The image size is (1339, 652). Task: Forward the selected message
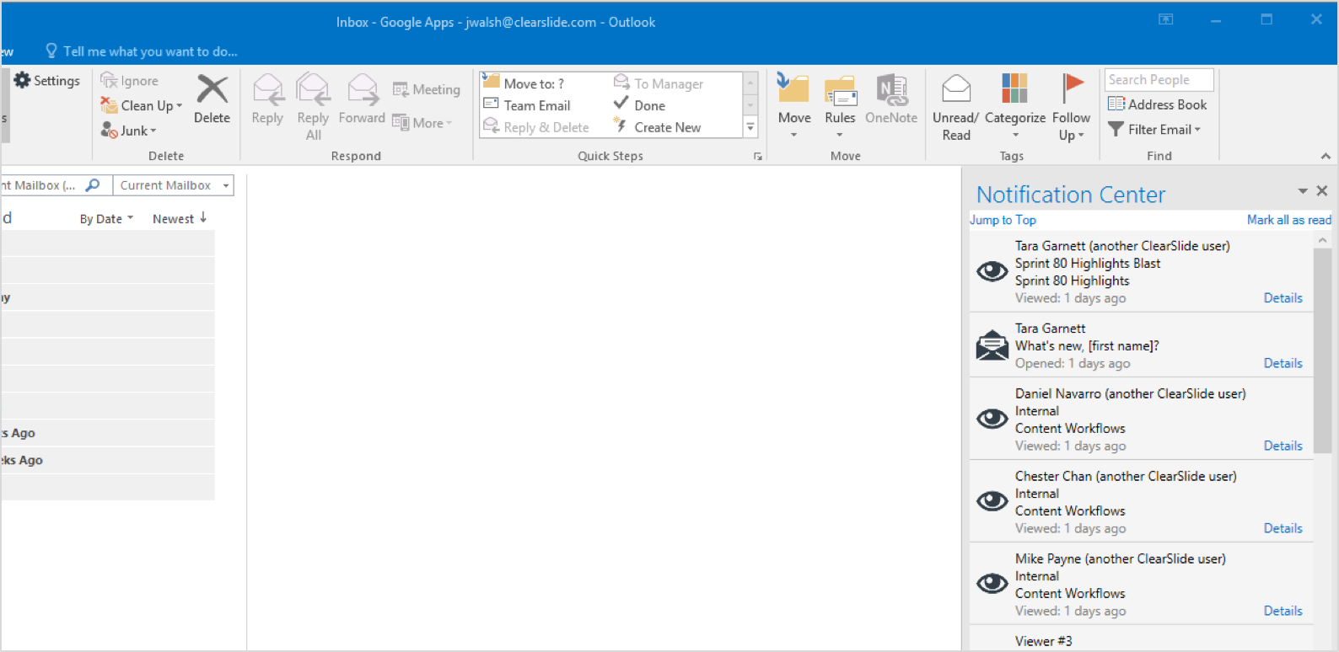click(362, 99)
